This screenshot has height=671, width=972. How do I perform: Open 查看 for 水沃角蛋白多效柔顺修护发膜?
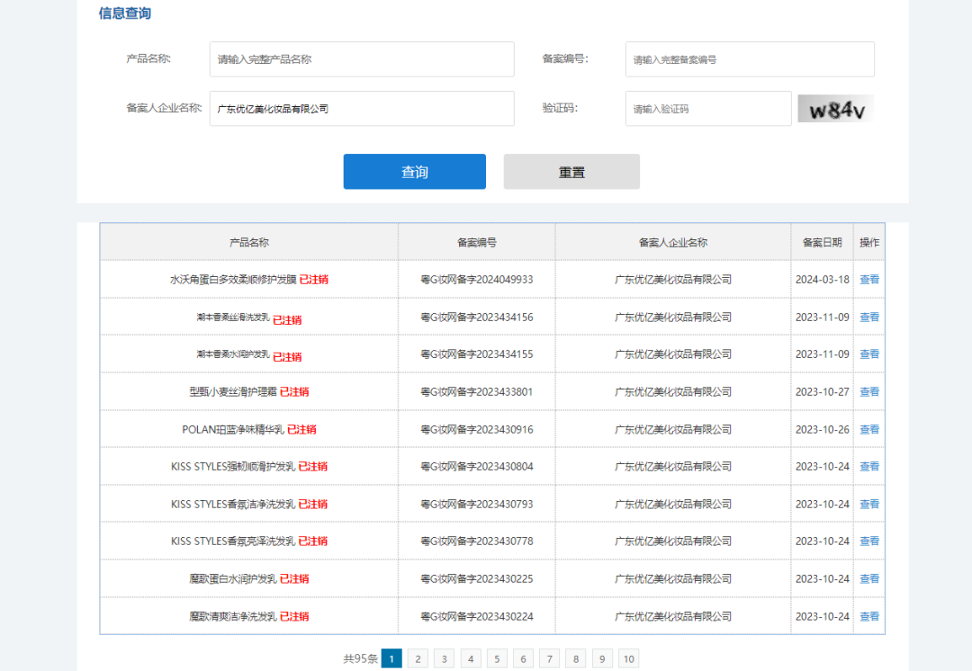(x=869, y=280)
